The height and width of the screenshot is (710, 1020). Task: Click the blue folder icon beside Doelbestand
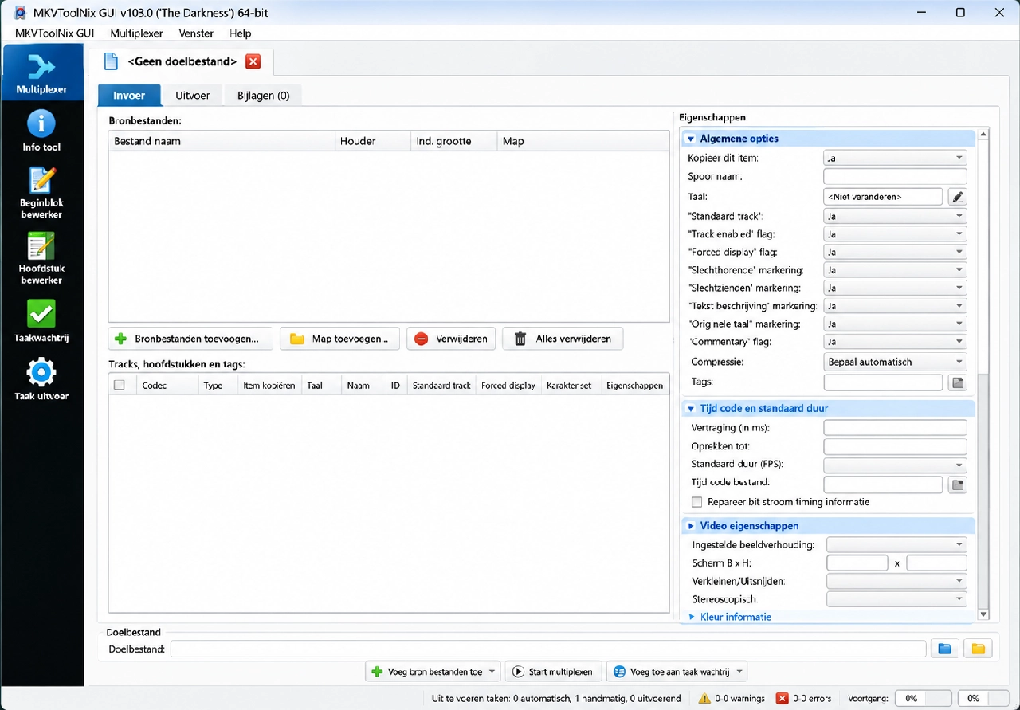pos(944,649)
